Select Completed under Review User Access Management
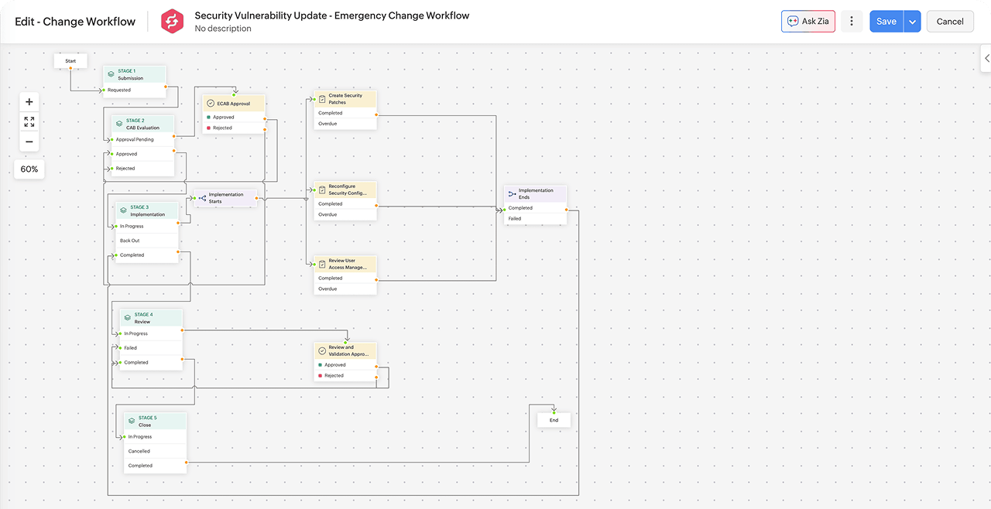The image size is (991, 509). pos(345,278)
